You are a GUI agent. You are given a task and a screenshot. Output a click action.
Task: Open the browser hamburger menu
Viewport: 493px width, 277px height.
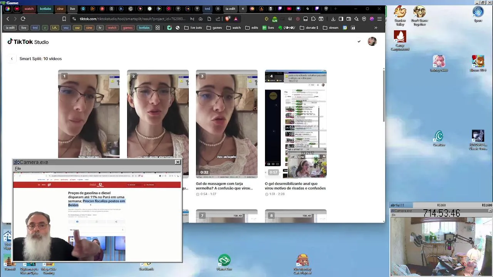coord(379,19)
